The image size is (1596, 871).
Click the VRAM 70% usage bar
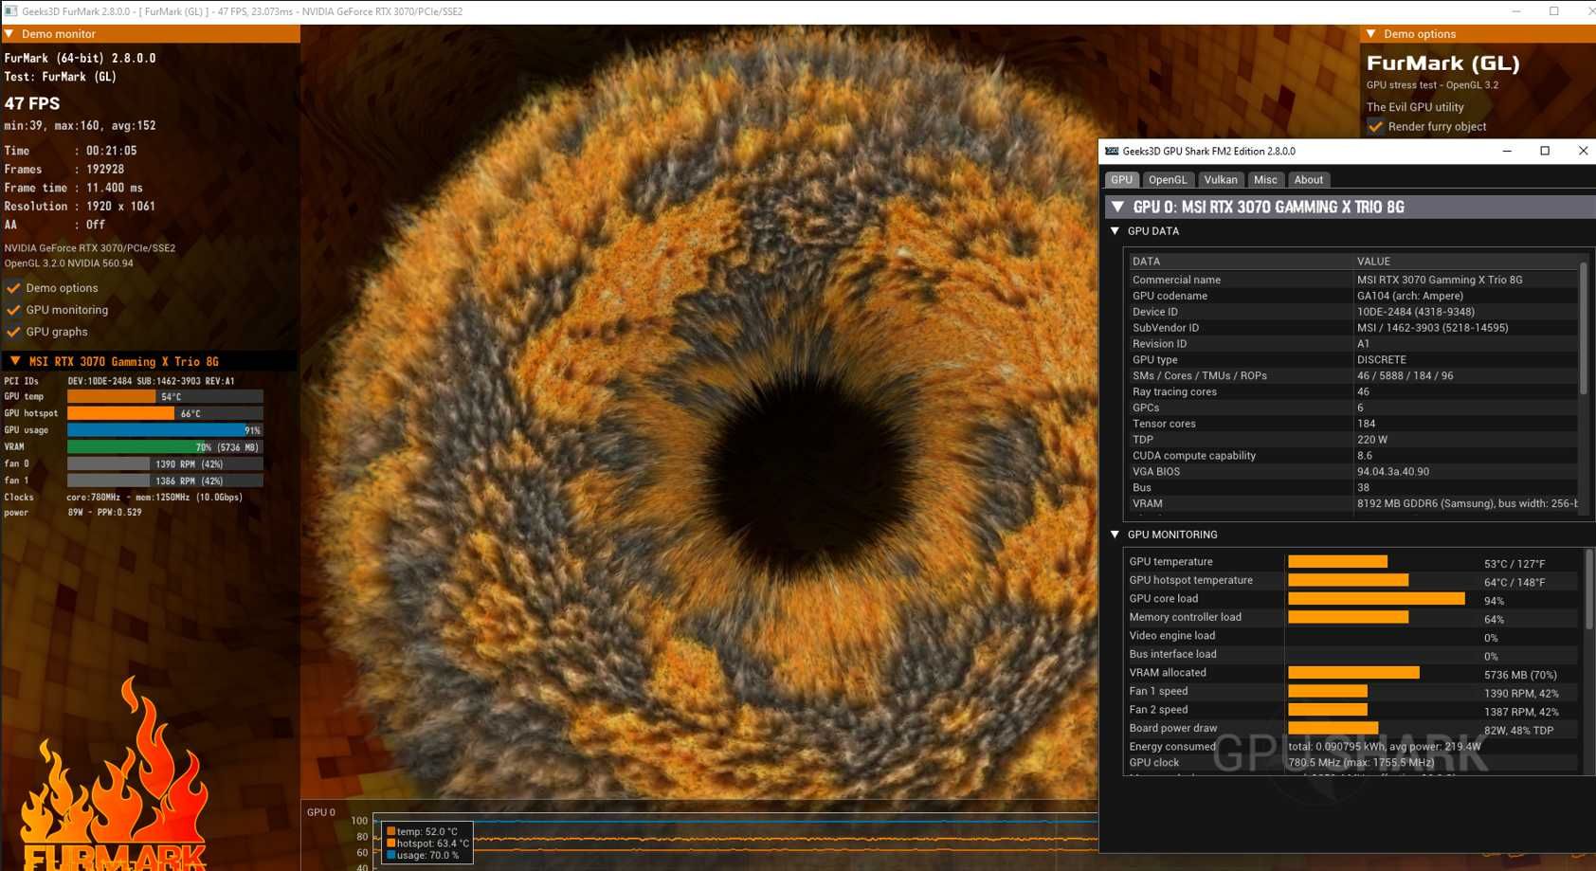(x=165, y=447)
